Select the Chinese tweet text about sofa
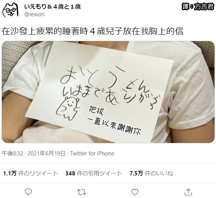The width and height of the screenshot is (216, 198). [x=92, y=31]
